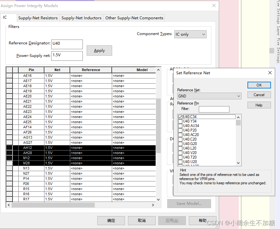Click left arrow of horizontal table scrollbar
This screenshot has width=280, height=229.
9,205
